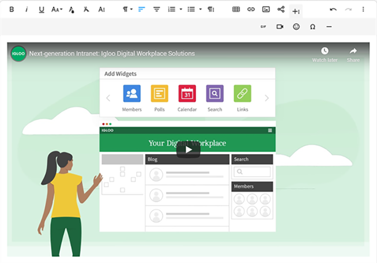
Task: Click the Links widget icon
Action: coord(242,93)
